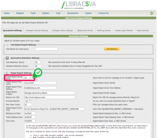
Task: Click the 'Digest Report Email Subject' text
Action: coord(104,93)
